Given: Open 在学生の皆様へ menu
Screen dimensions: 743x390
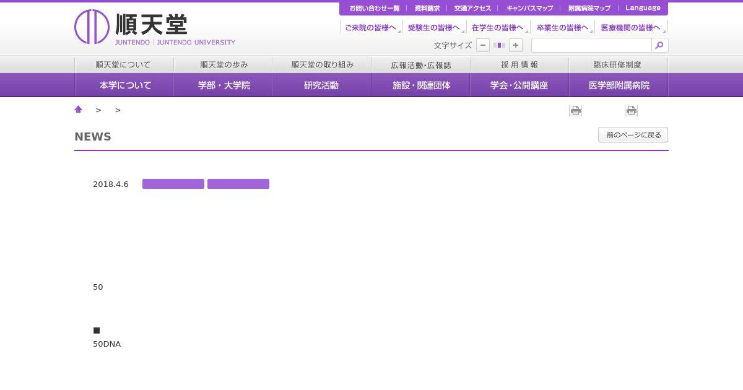Looking at the screenshot, I should 498,27.
